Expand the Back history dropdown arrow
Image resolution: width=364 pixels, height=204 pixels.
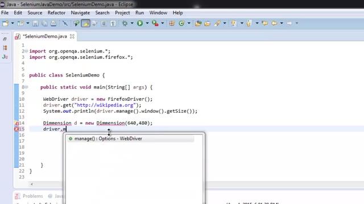click(282, 23)
